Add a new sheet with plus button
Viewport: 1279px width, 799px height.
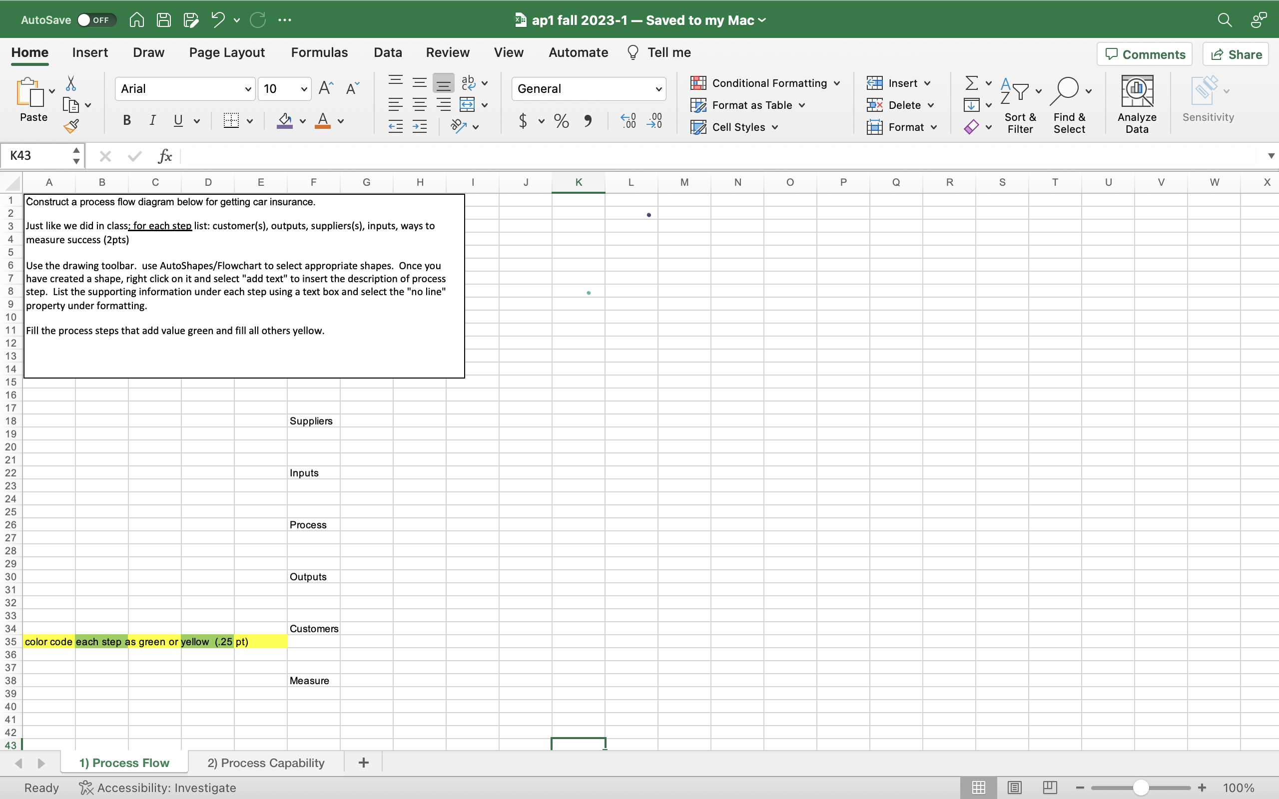tap(363, 763)
